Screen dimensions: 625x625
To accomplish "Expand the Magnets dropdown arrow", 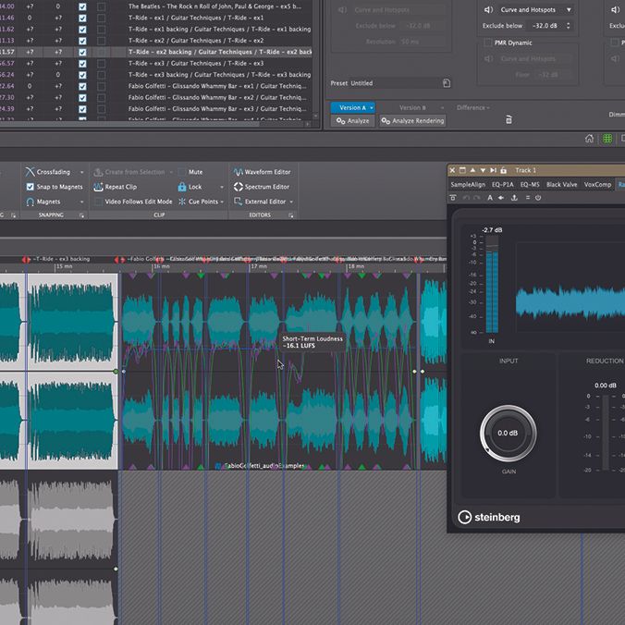I will pyautogui.click(x=81, y=202).
